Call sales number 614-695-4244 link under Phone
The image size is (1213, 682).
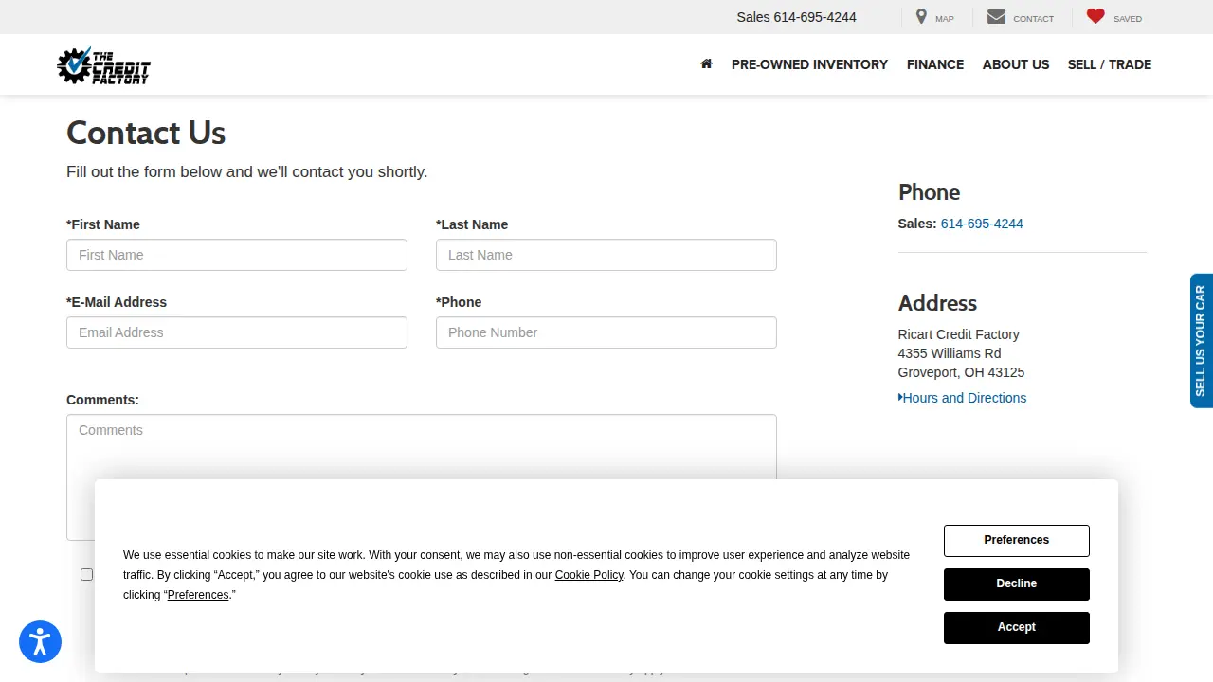(982, 224)
